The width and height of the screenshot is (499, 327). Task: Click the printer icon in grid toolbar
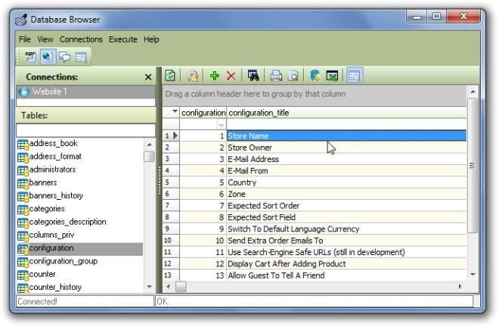(277, 76)
